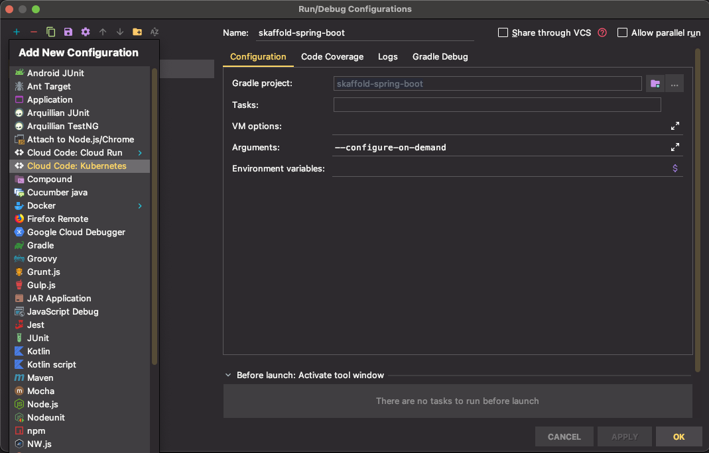Select Firefox Remote configuration type
The width and height of the screenshot is (709, 453).
tap(80, 219)
